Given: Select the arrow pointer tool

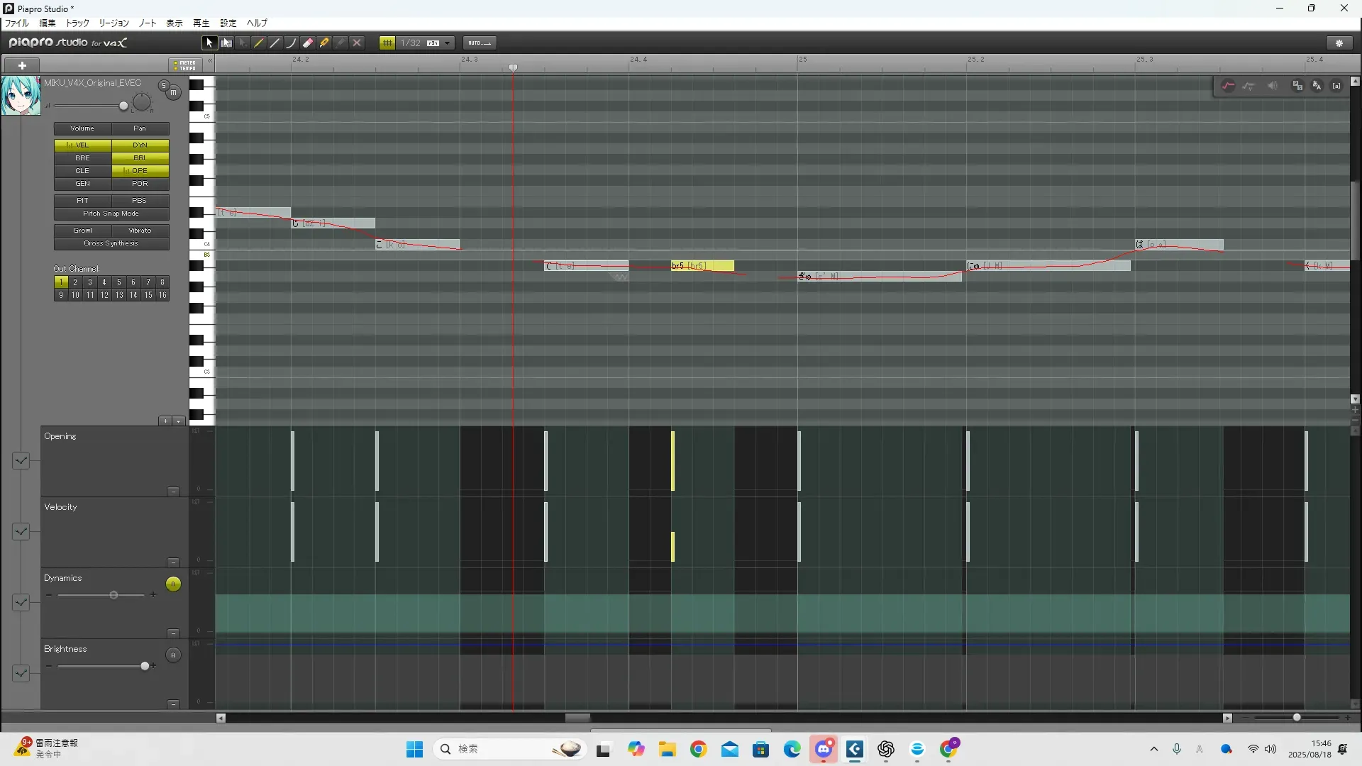Looking at the screenshot, I should tap(209, 43).
